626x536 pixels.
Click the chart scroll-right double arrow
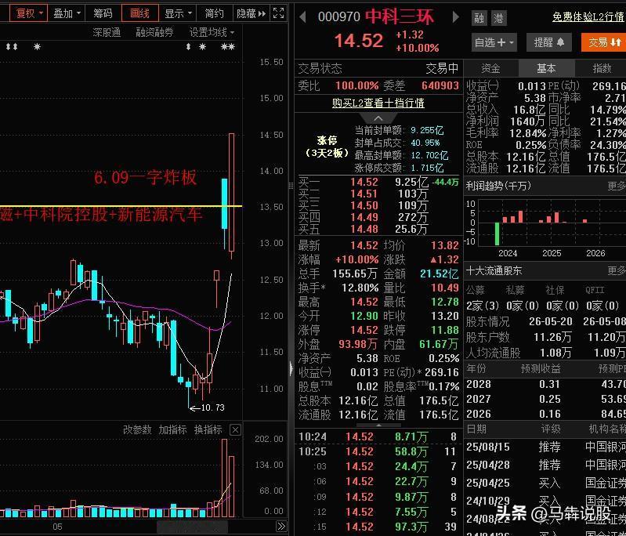pyautogui.click(x=281, y=527)
